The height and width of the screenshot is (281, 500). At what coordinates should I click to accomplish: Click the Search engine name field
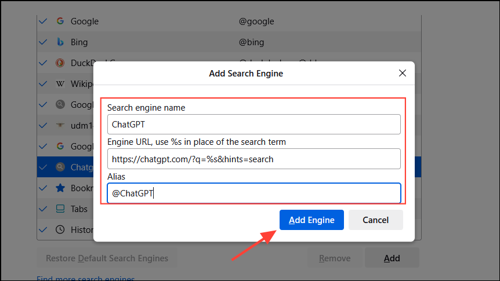[253, 124]
